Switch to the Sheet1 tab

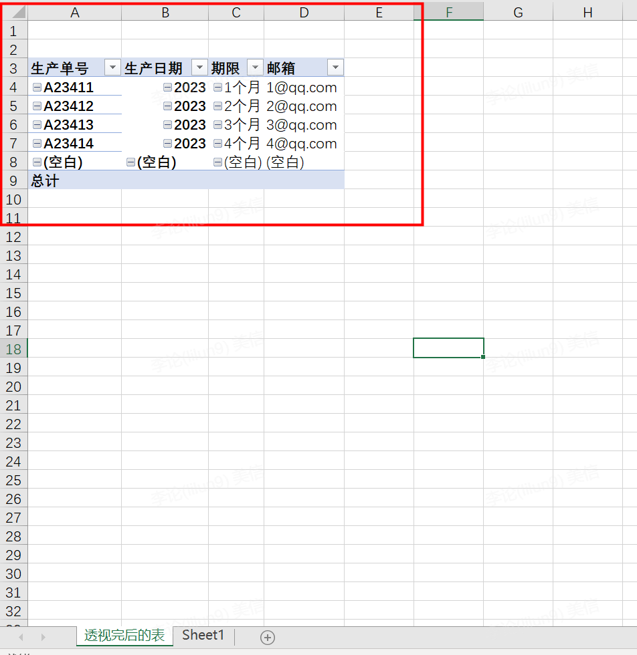(x=203, y=635)
